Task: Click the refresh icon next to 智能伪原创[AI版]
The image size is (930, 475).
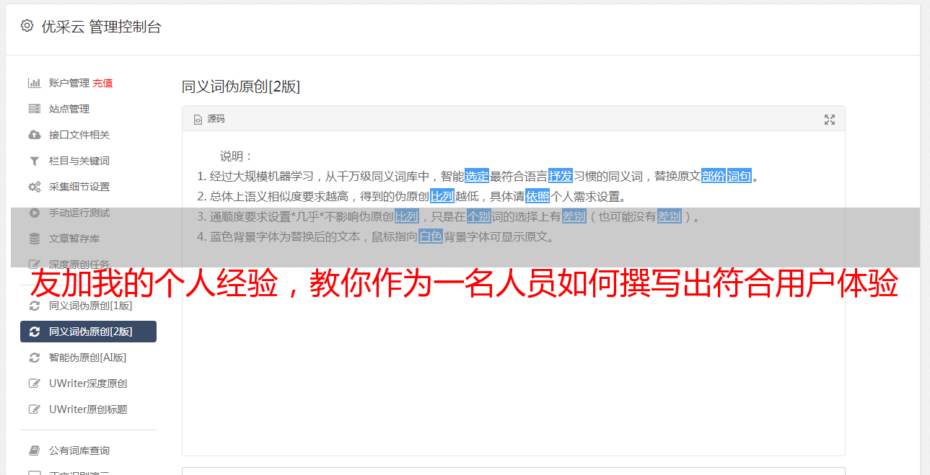Action: click(x=34, y=358)
